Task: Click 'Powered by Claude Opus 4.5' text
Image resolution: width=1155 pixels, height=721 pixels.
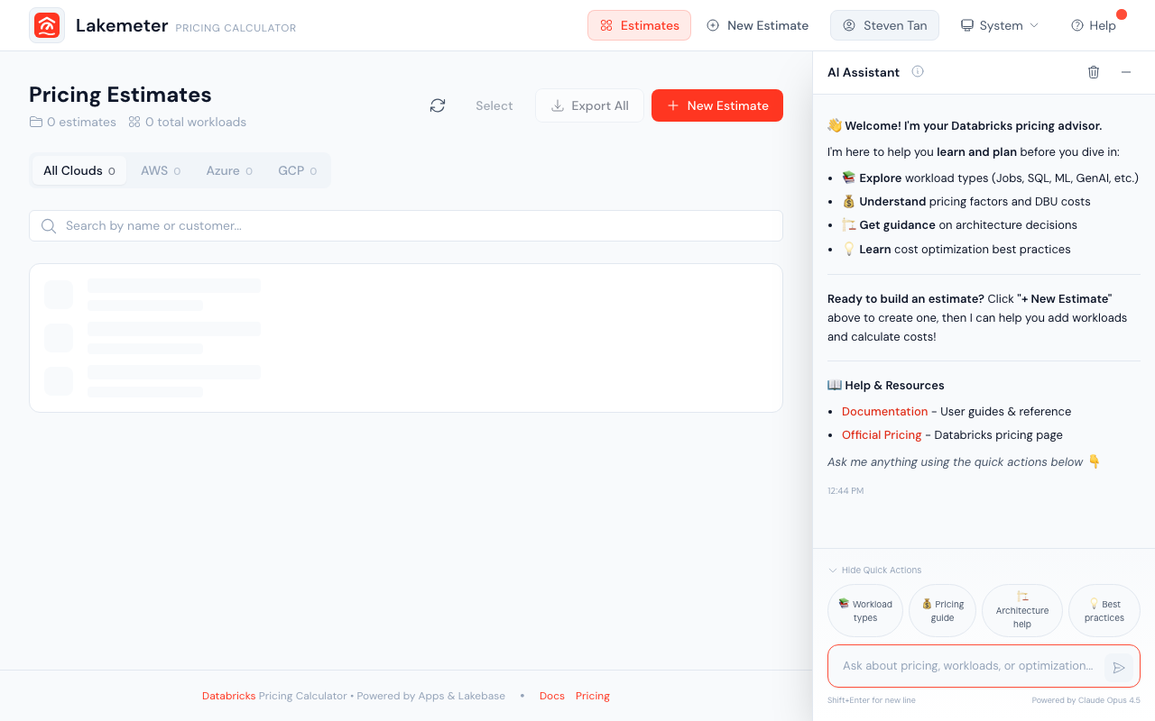Action: pyautogui.click(x=1086, y=700)
